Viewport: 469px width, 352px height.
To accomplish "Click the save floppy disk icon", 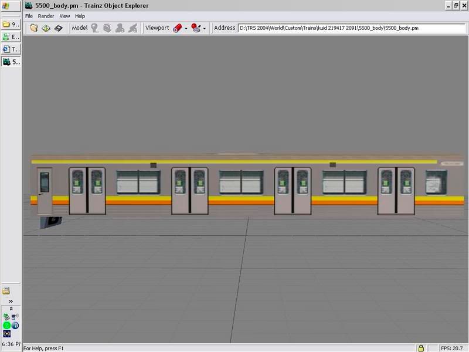I will (x=59, y=28).
